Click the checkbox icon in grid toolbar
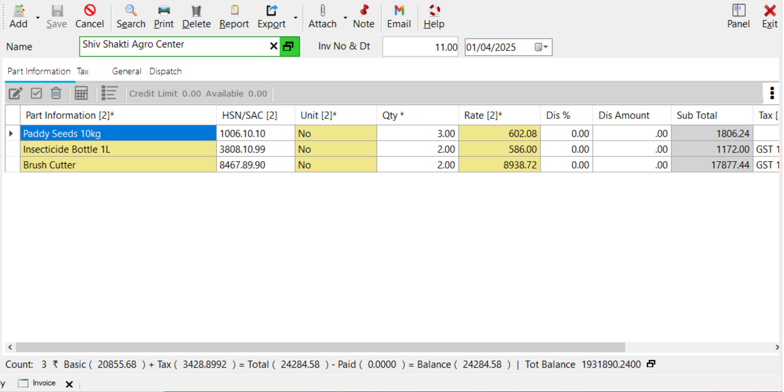The image size is (784, 392). pos(36,93)
